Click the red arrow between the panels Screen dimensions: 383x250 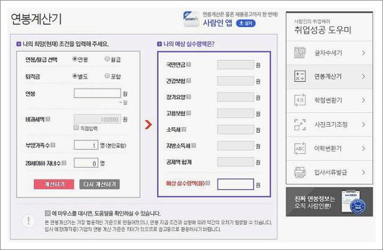tap(148, 125)
